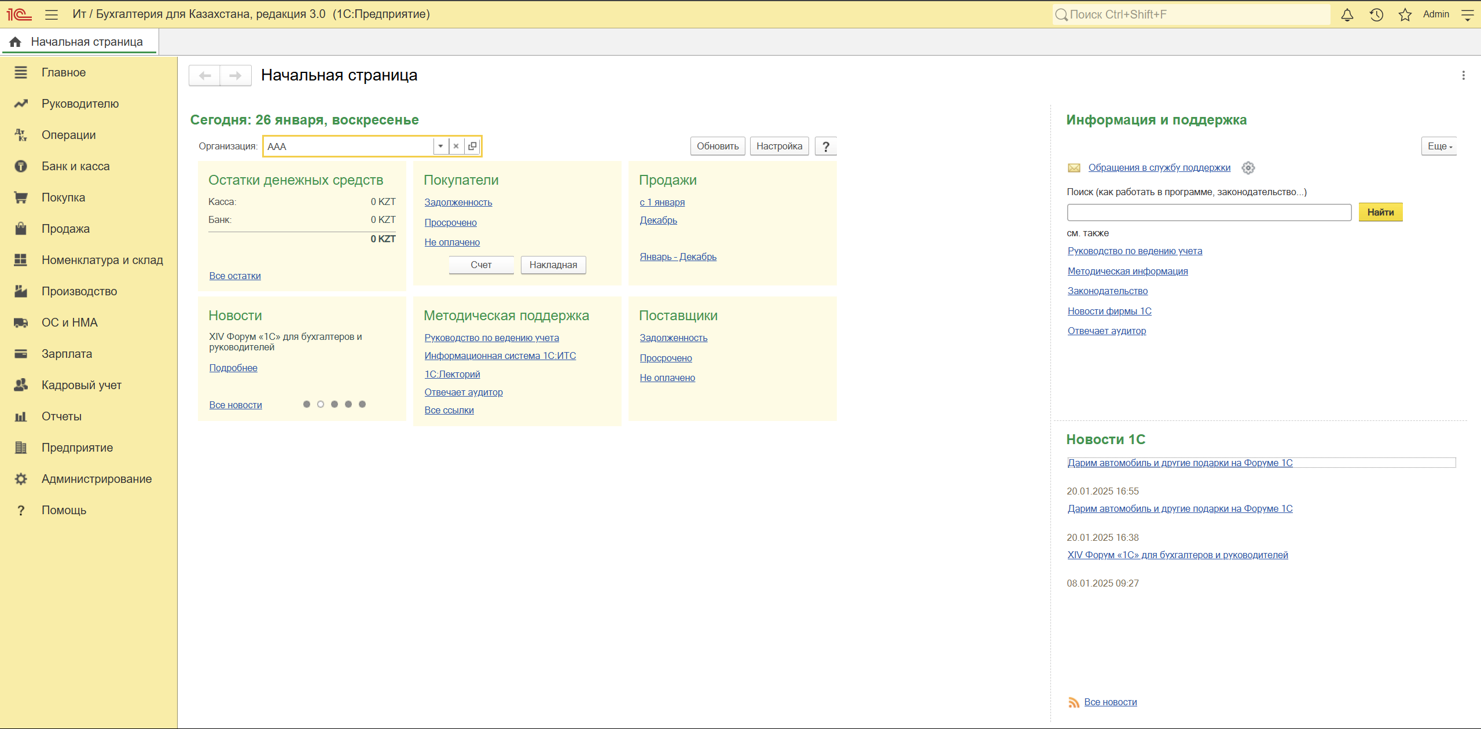
Task: Click the Покупка shopping cart icon
Action: pyautogui.click(x=21, y=197)
